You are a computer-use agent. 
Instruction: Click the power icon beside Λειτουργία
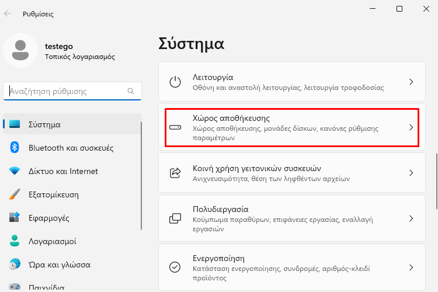point(175,82)
